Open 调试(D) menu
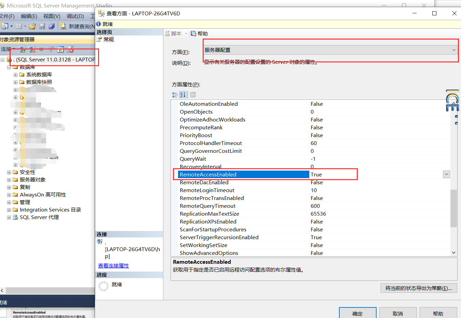This screenshot has width=461, height=318. pos(75,16)
